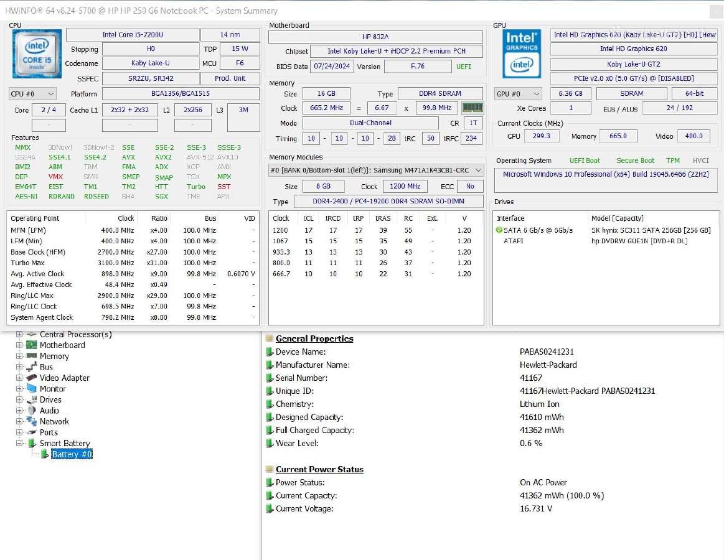
Task: Select the Ports tree item
Action: tap(49, 432)
